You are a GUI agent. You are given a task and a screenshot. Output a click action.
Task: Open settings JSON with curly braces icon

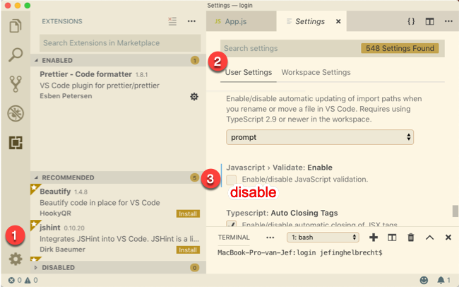411,21
